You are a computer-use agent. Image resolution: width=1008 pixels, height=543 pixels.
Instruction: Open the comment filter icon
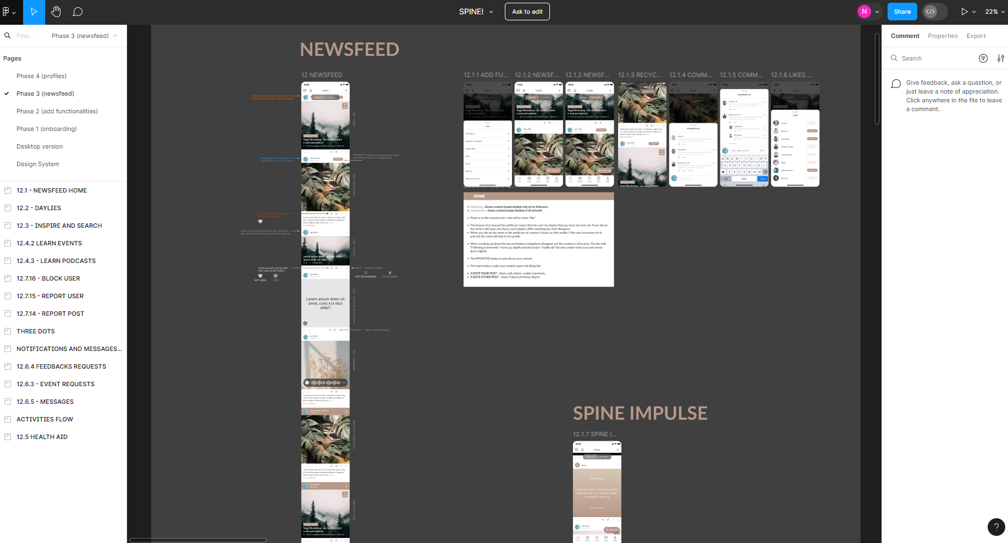click(x=983, y=58)
